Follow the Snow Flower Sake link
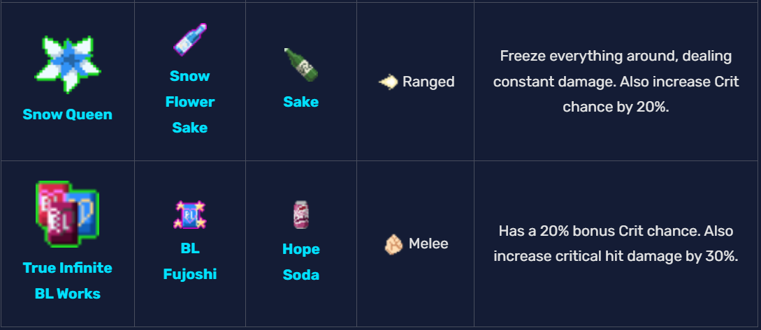Image resolution: width=761 pixels, height=330 pixels. [x=189, y=102]
